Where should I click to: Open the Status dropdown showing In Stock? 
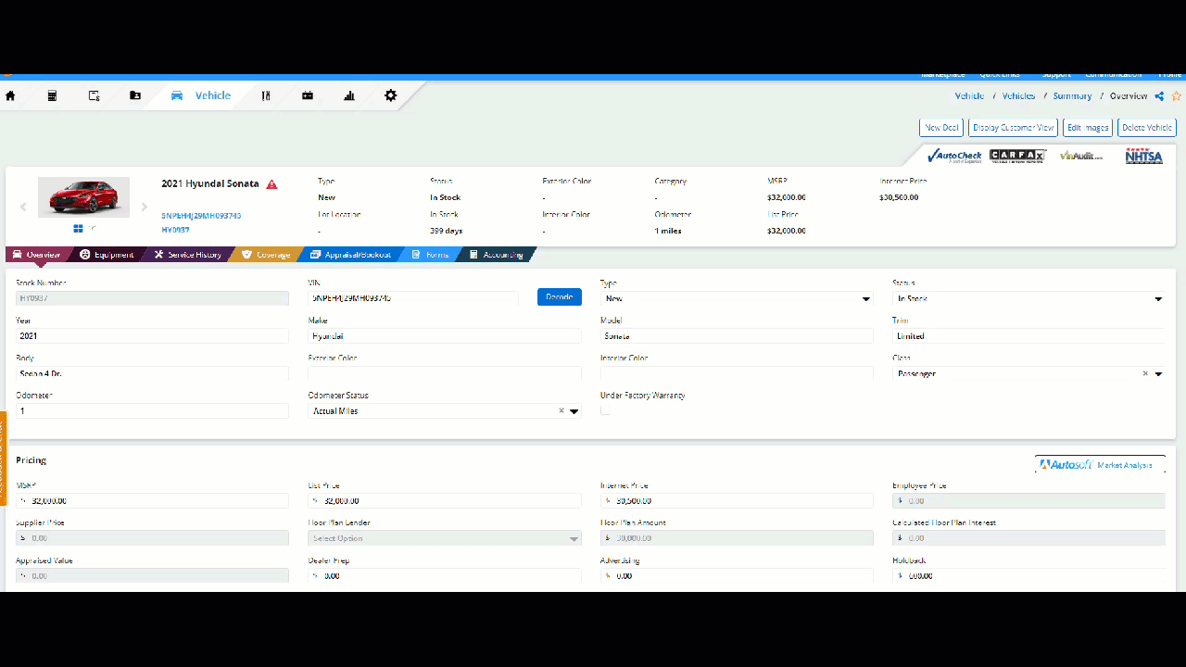1158,299
